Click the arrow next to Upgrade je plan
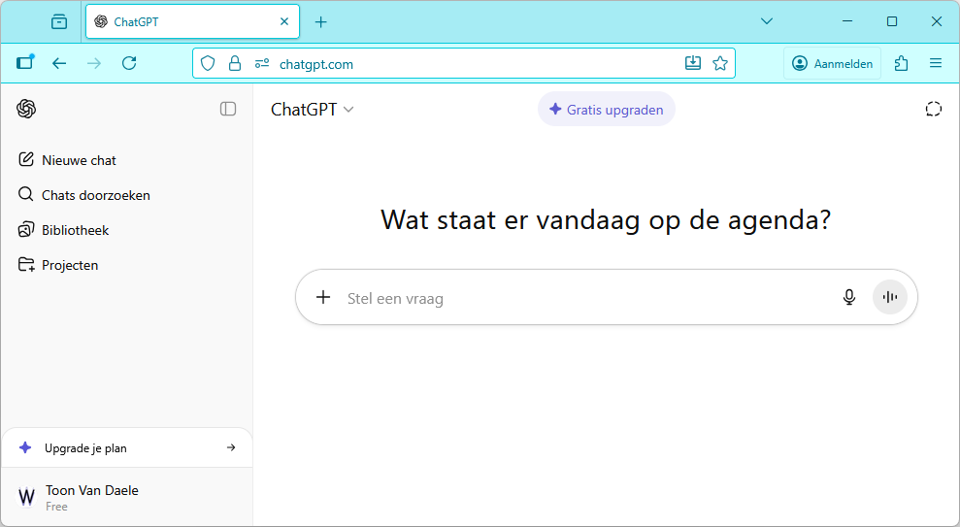Viewport: 960px width, 527px height. (231, 447)
